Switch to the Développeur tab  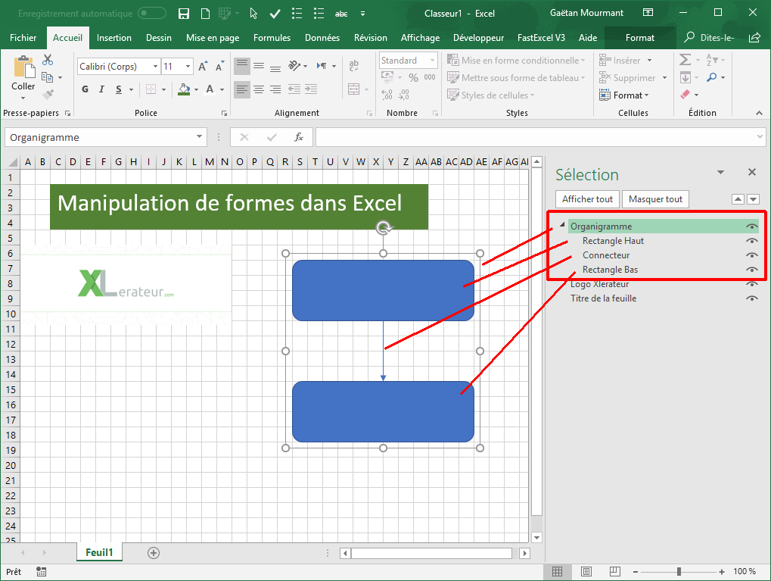[478, 38]
